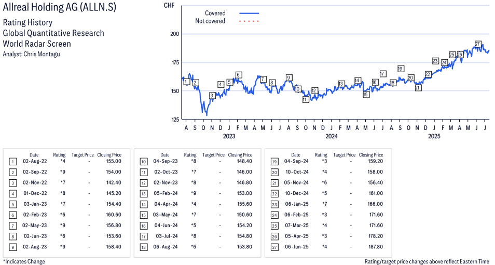
Task: Click date 05-Nov-24
Action: tap(296, 183)
